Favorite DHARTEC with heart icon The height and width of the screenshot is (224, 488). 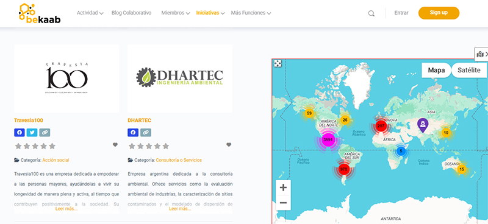click(229, 145)
